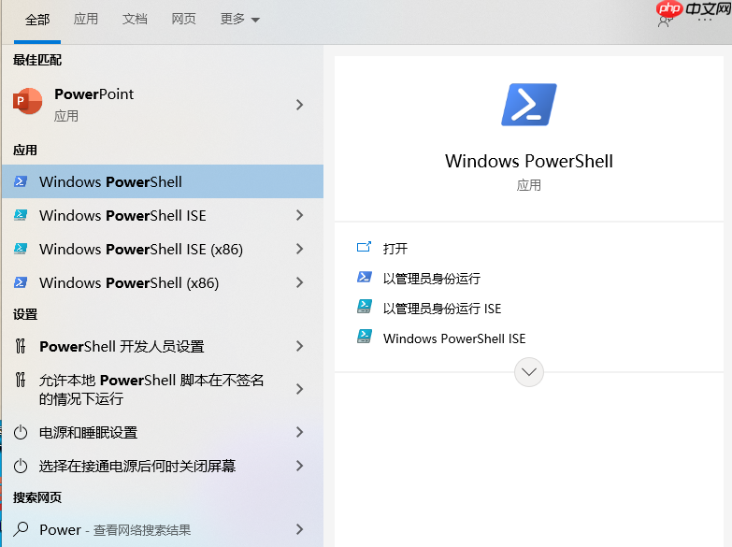The width and height of the screenshot is (732, 547).
Task: Open the PowerPoint app icon
Action: coord(27,101)
